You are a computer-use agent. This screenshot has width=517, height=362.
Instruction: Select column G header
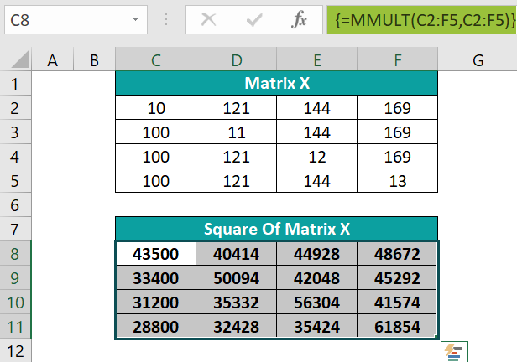point(478,60)
